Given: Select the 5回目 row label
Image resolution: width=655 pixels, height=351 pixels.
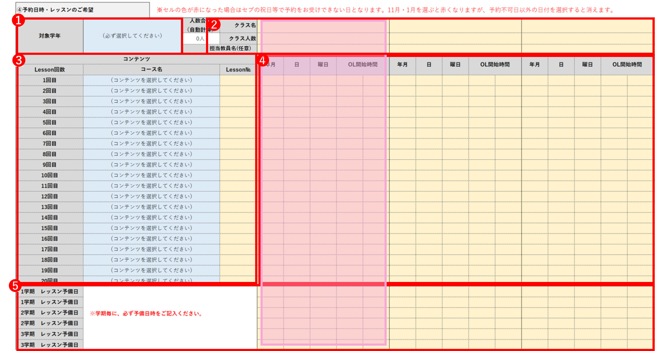Looking at the screenshot, I should [50, 122].
